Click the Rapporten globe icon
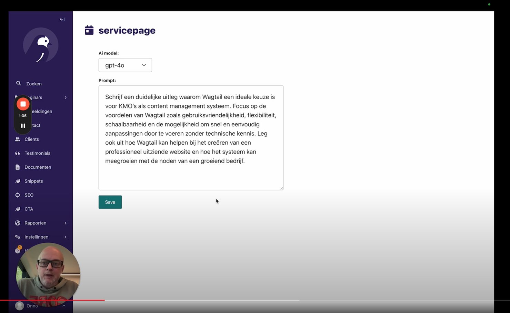 click(x=18, y=223)
